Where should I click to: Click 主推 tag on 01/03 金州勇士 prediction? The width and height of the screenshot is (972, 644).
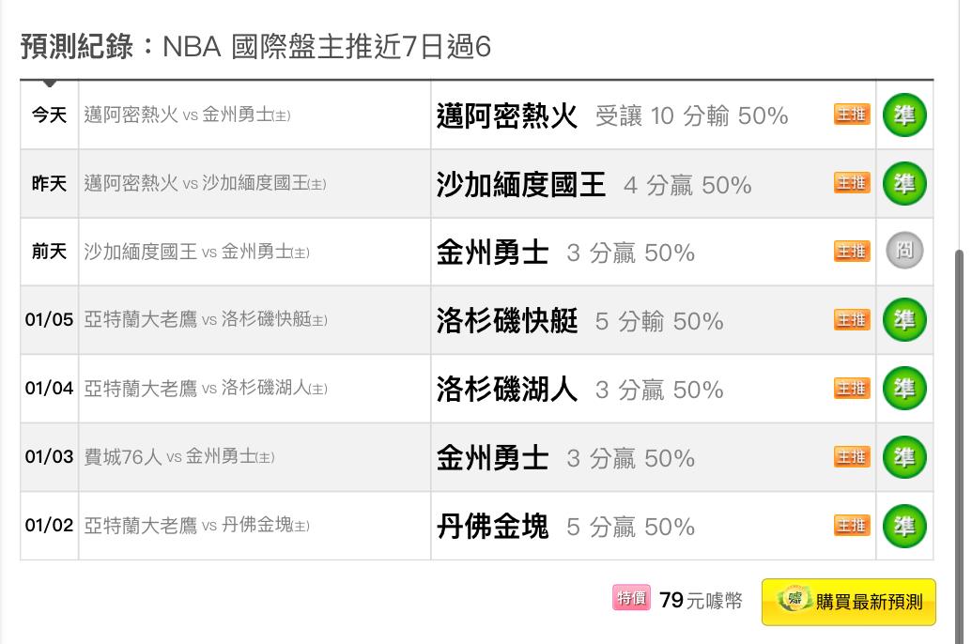(852, 457)
